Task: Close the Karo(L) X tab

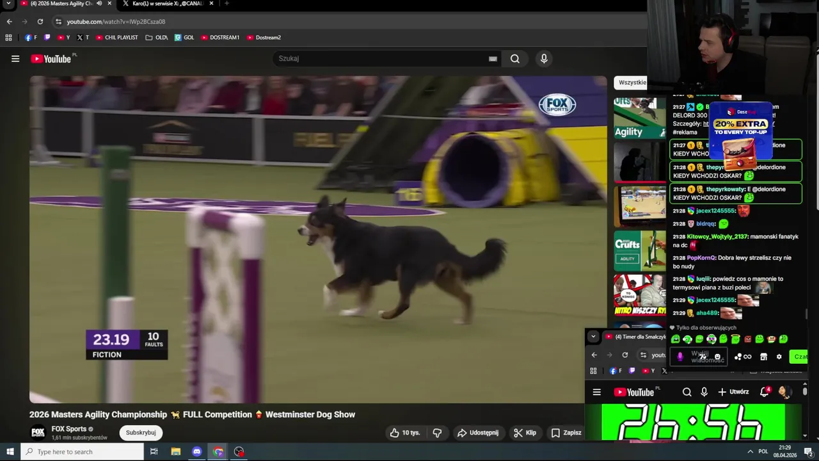Action: tap(211, 4)
